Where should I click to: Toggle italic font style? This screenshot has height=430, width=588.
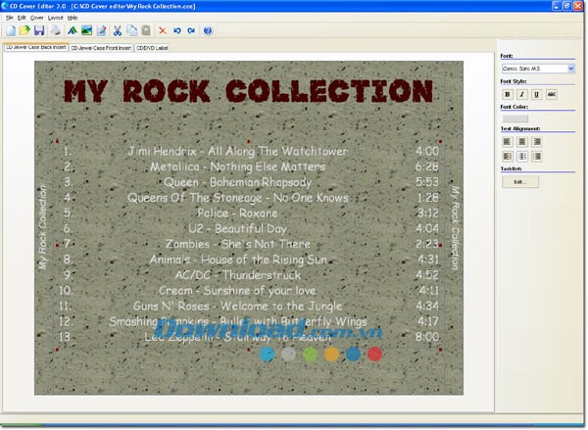point(521,94)
